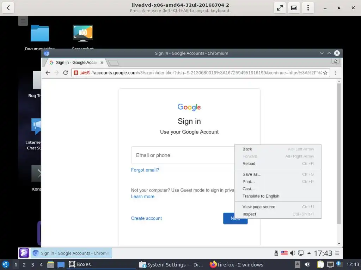Viewport: 361px width, 270px height.
Task: Select Translate to English
Action: (278, 196)
